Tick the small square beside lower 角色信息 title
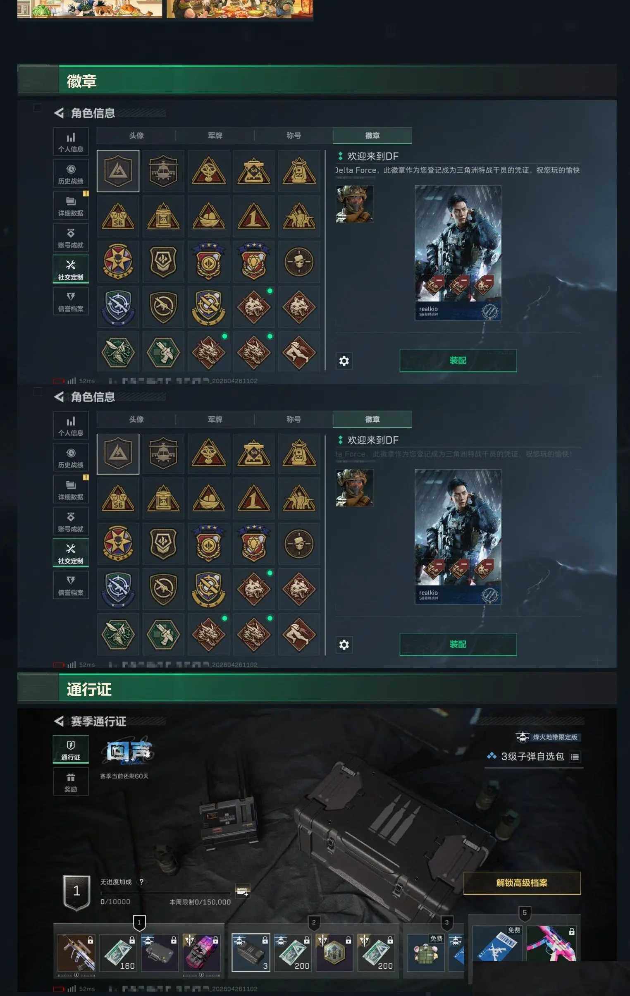Image resolution: width=630 pixels, height=996 pixels. point(37,391)
